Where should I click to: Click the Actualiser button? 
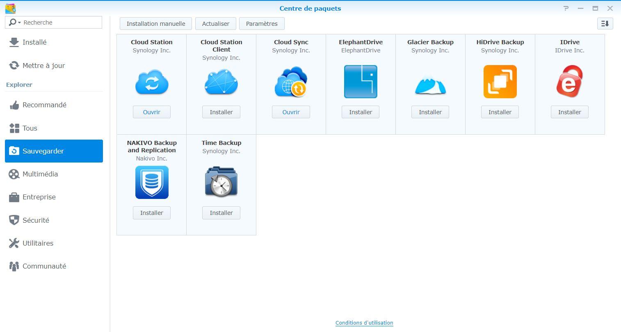(215, 24)
